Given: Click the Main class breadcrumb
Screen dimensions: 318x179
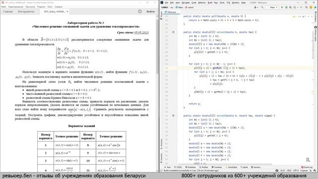Looking at the screenshot, I should click(179, 7).
